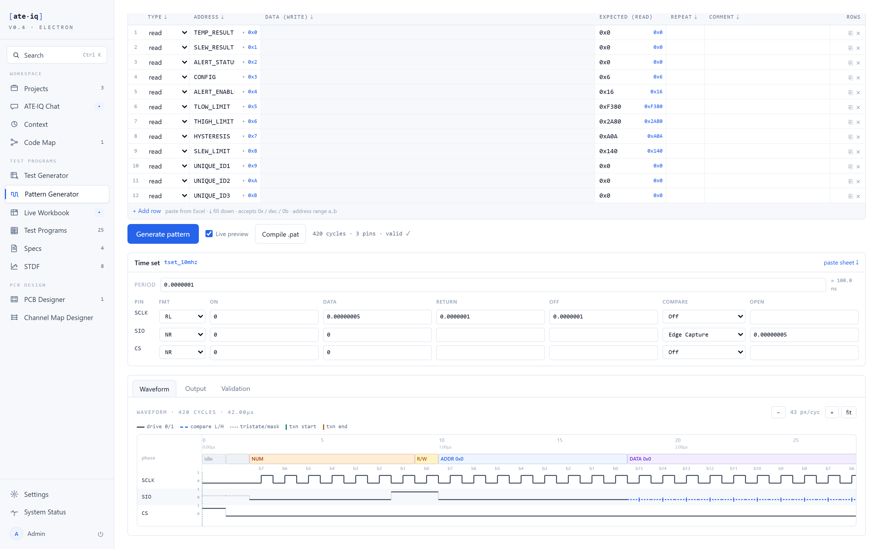
Task: Delete the HYSTERESIS row
Action: [x=858, y=137]
